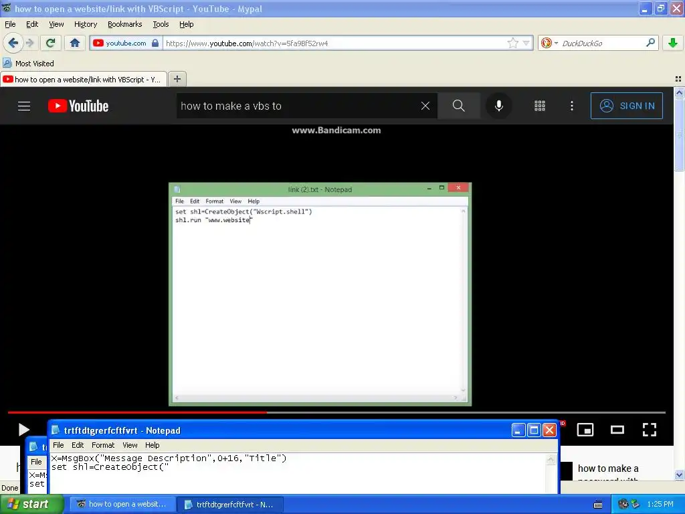Image resolution: width=685 pixels, height=514 pixels.
Task: Open the browser Tools menu
Action: tap(161, 24)
